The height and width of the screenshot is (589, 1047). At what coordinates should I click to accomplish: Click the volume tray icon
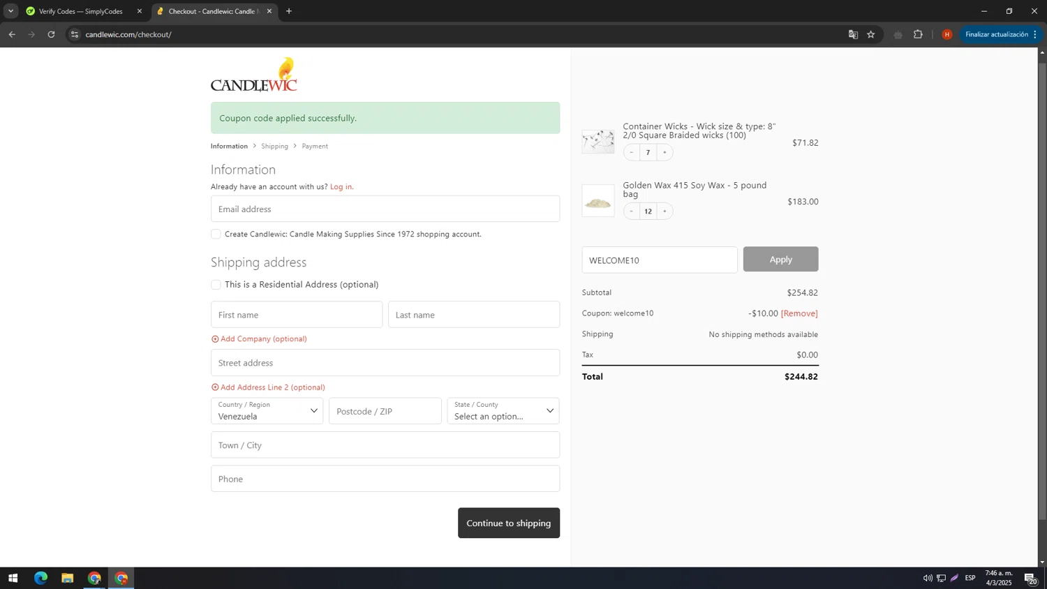[928, 578]
